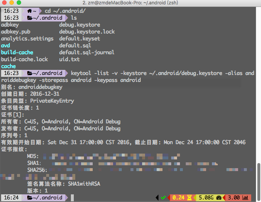The height and width of the screenshot is (202, 261).
Task: Click the black left arrow in the status line
Action: [157, 198]
